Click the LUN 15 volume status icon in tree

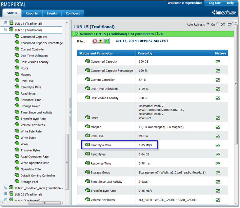pos(11,29)
